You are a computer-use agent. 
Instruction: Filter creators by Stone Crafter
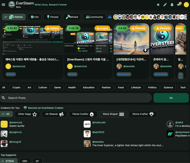143,114
